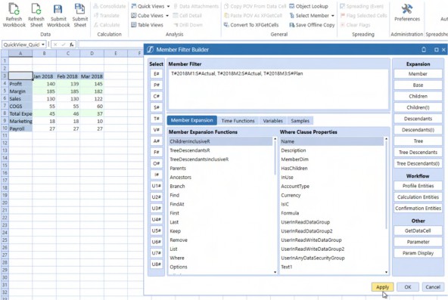
Task: Open the Name Box dropdown arrow
Action: click(43, 45)
